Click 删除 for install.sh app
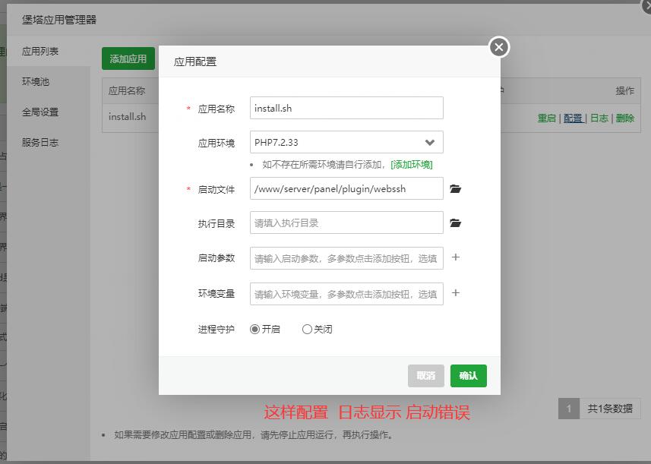 pyautogui.click(x=625, y=118)
